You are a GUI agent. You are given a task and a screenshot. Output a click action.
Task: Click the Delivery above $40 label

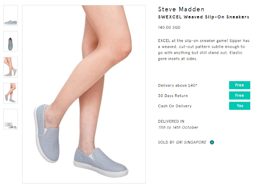[178, 85]
